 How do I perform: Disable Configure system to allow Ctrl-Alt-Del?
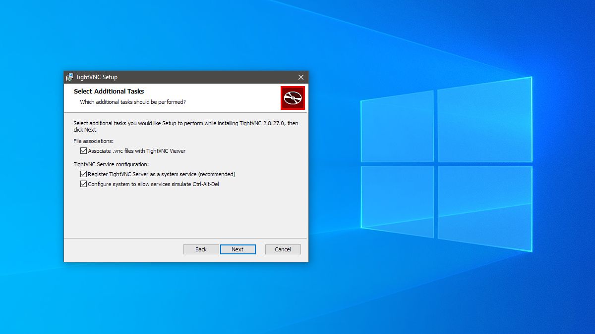pyautogui.click(x=83, y=184)
